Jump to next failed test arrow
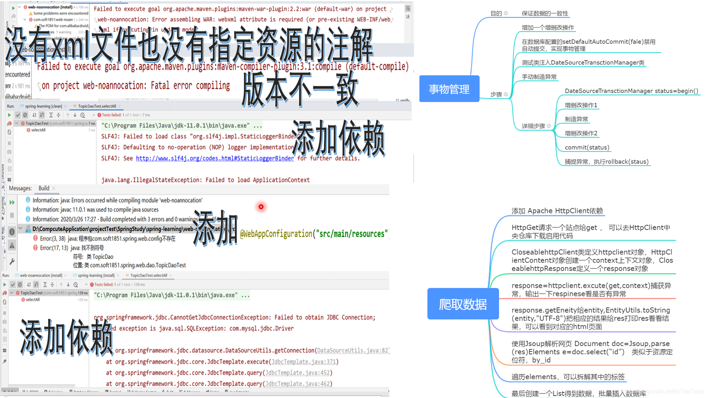Viewport: 707px width, 398px height. [75, 115]
